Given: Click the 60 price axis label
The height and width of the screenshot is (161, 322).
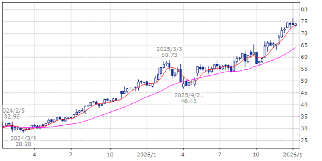Looking at the screenshot, I should (304, 57).
